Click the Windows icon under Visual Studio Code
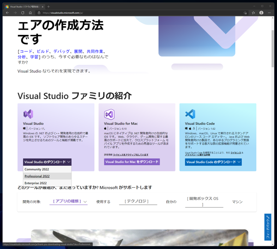277x249 pixels. coord(186,128)
